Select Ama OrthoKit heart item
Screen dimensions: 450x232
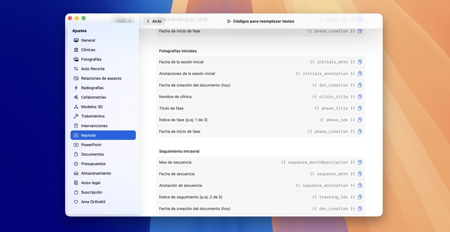pyautogui.click(x=103, y=202)
